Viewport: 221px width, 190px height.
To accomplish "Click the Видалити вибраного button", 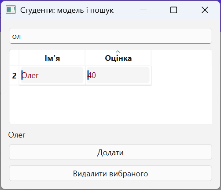I will coord(110,173).
